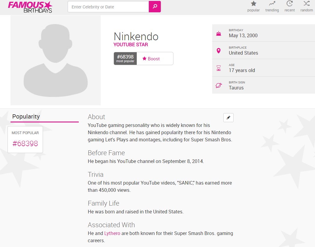This screenshot has width=315, height=247.
Task: Click the #68398 most popular badge
Action: click(125, 59)
